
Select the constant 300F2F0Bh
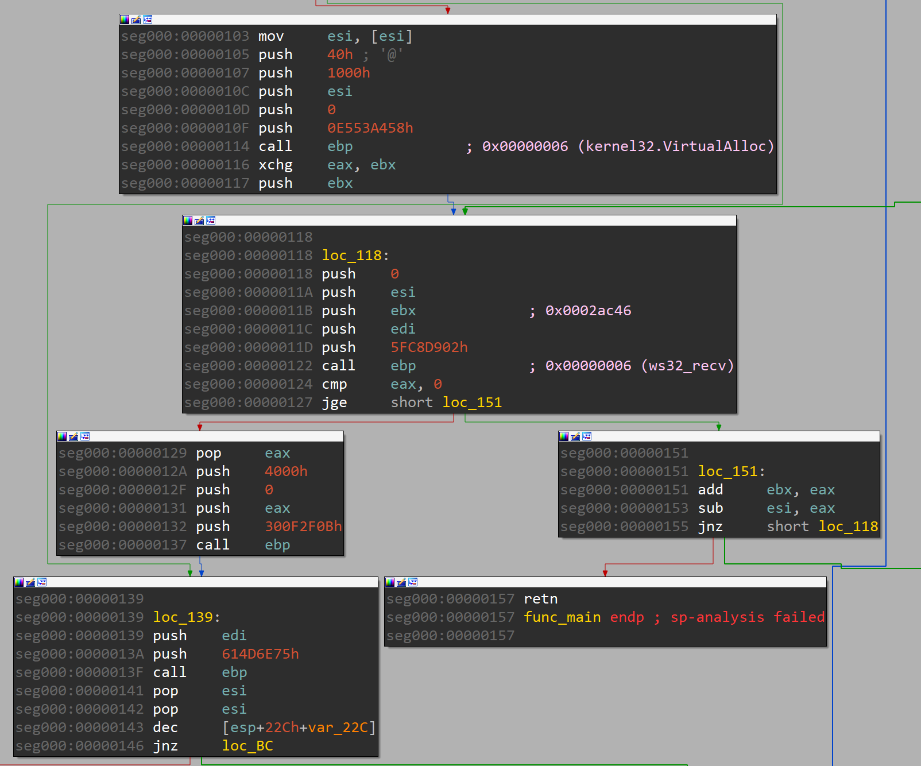303,527
